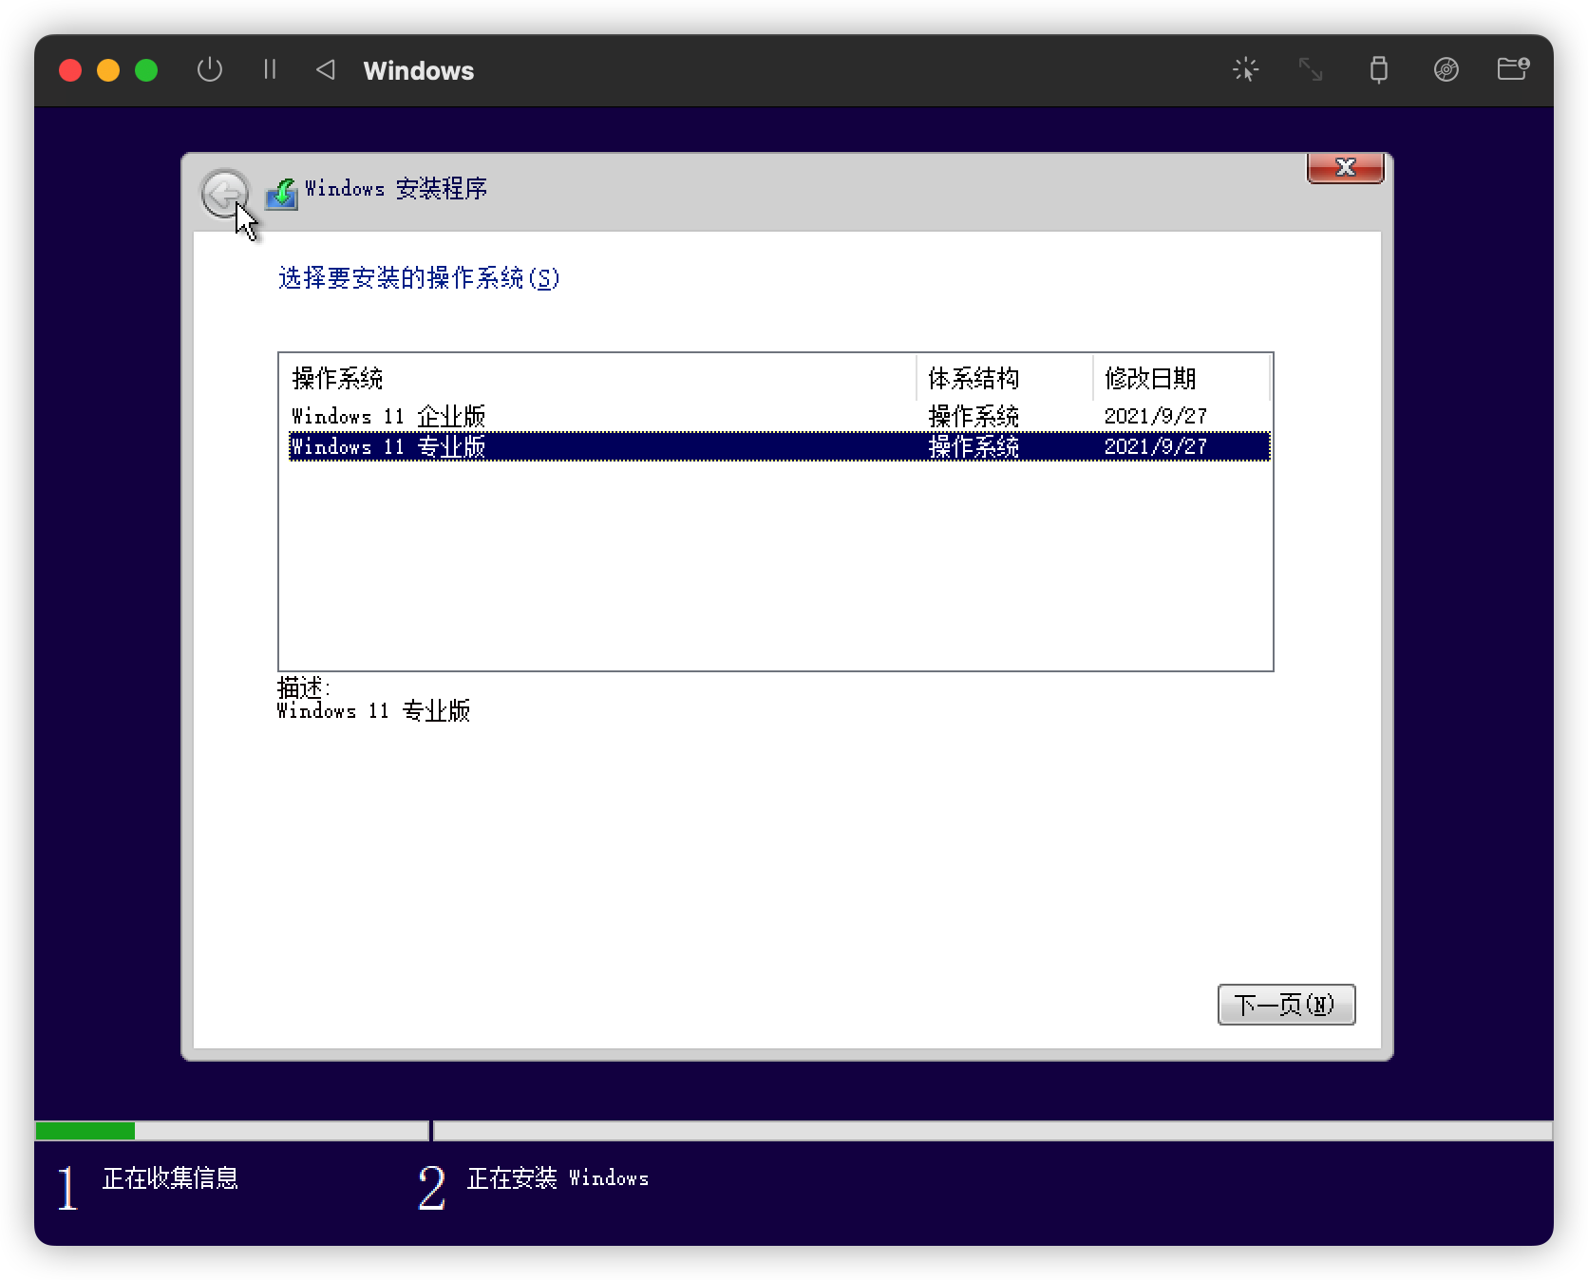Select the Windows 11 专业版 row
This screenshot has width=1588, height=1280.
(389, 446)
